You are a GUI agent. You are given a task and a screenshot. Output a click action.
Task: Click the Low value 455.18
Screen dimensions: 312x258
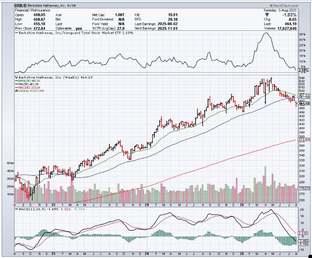pos(39,24)
